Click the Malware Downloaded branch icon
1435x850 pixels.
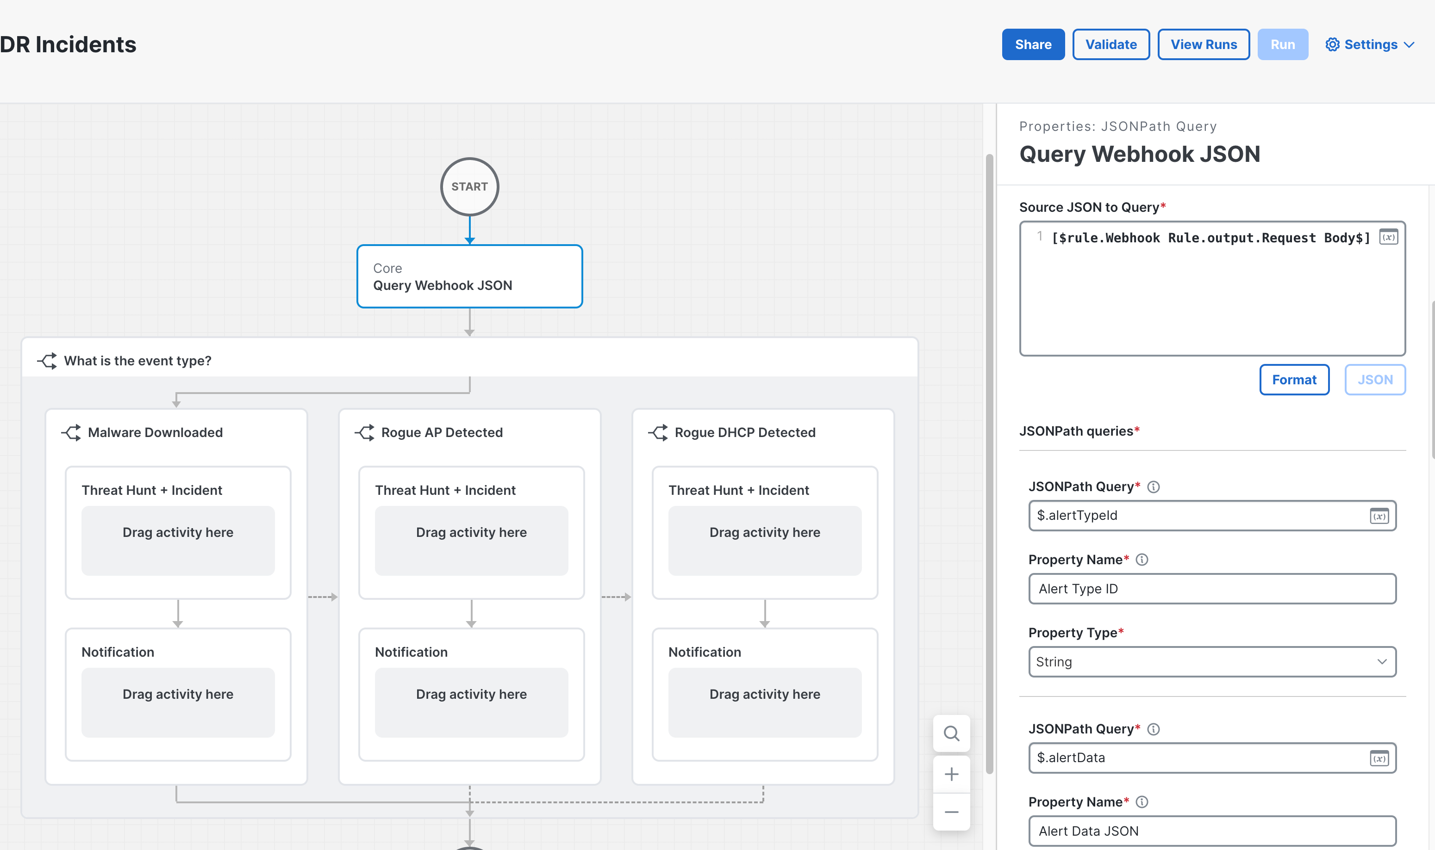[71, 432]
